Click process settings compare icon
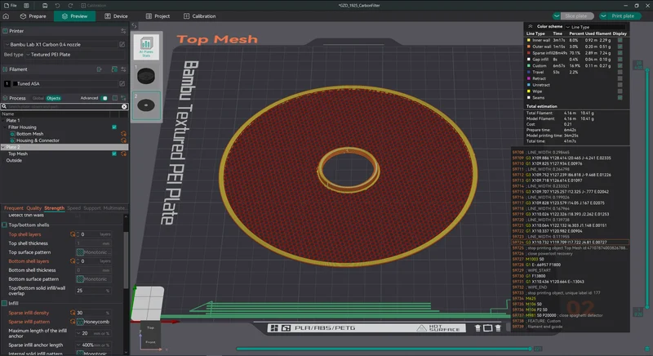This screenshot has width=653, height=356. pyautogui.click(x=123, y=98)
